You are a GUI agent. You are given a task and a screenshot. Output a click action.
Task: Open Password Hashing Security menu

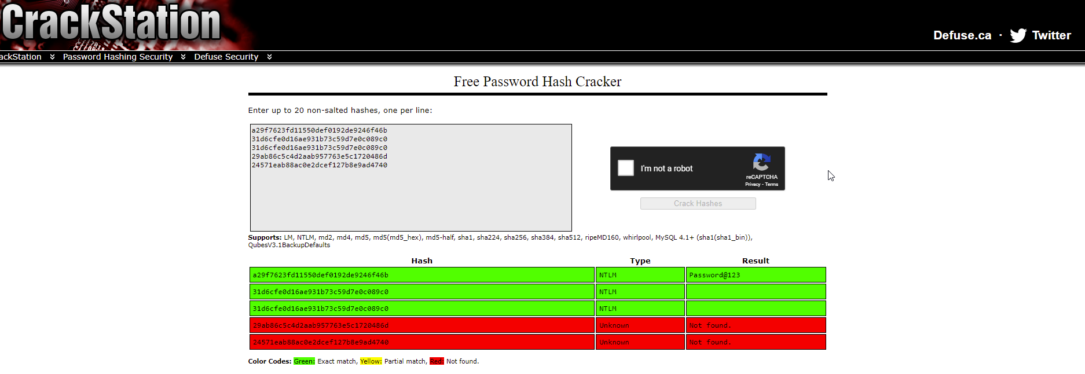point(118,57)
